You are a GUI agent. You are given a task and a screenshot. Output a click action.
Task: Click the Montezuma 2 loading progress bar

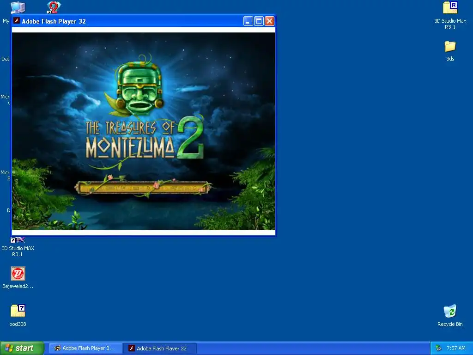[142, 188]
